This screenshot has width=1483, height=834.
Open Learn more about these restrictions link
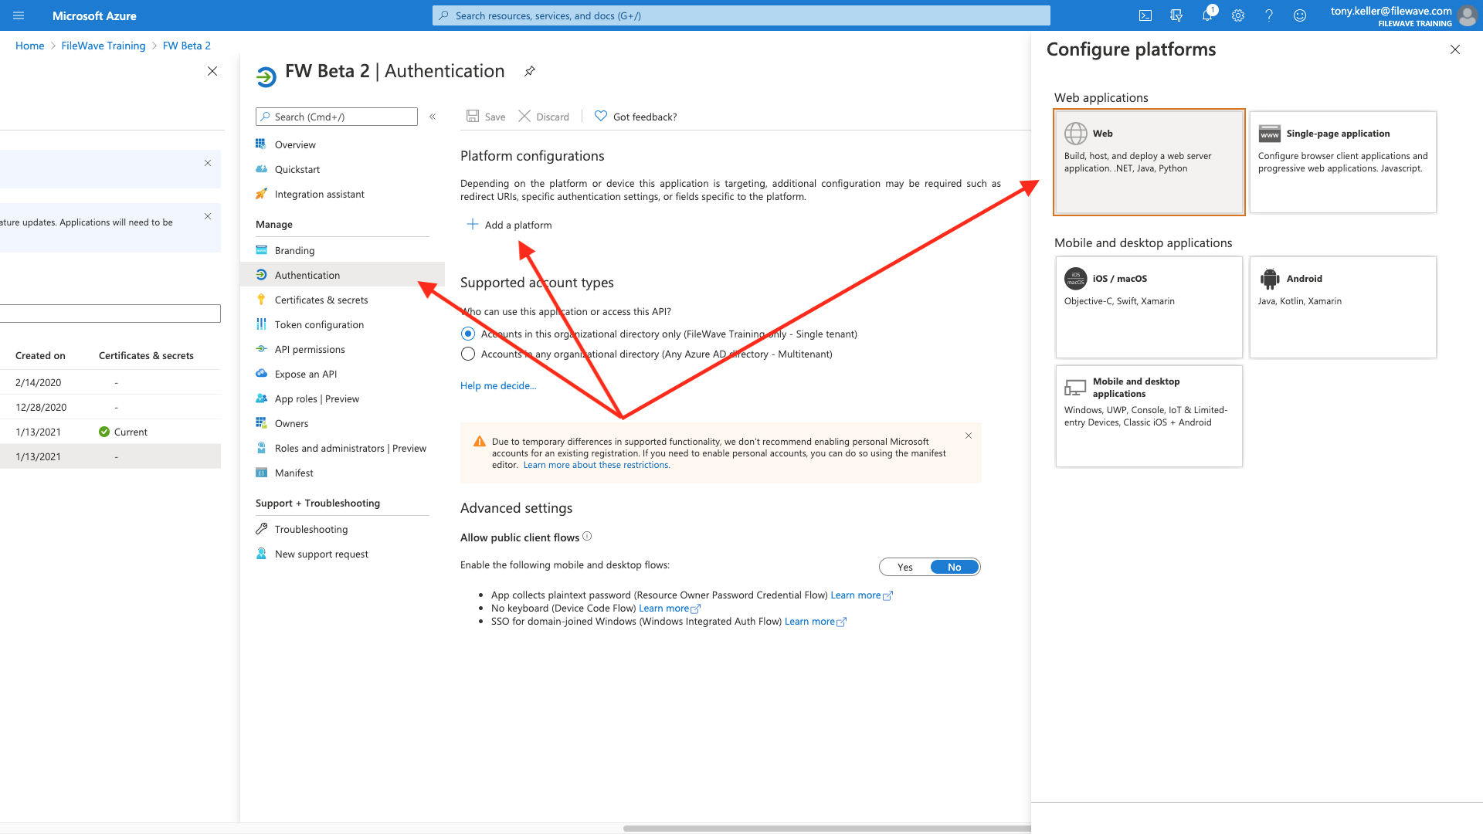tap(596, 465)
